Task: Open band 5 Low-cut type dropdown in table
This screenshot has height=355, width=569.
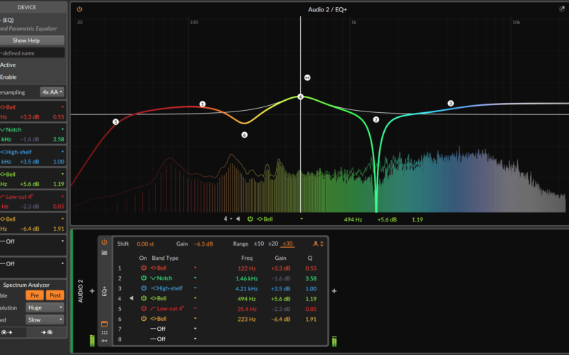Action: tap(195, 309)
